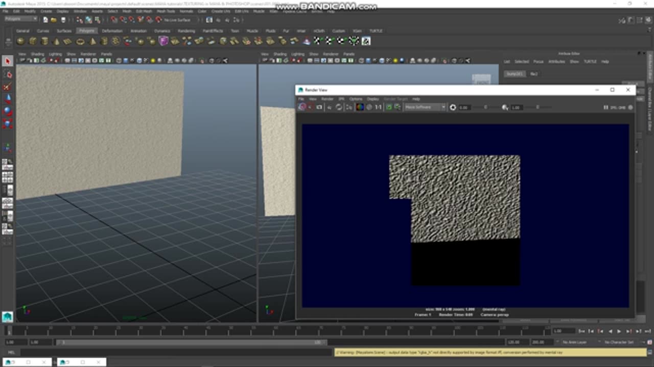Open the No Anim Layer dropdown
Screen dimensions: 654x367
(575, 342)
